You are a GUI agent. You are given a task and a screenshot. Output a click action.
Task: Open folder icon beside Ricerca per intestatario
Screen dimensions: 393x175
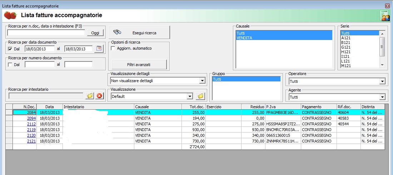coord(89,96)
